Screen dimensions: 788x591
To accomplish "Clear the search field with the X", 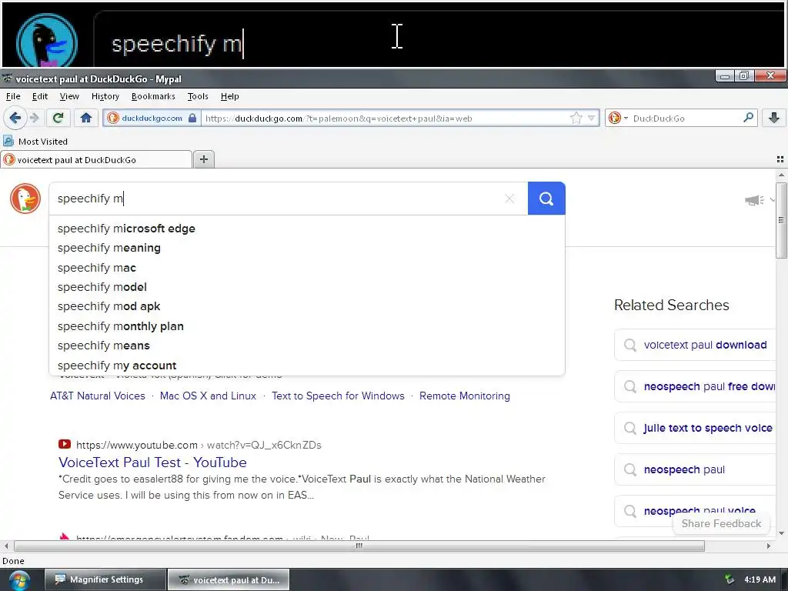I will (x=509, y=199).
